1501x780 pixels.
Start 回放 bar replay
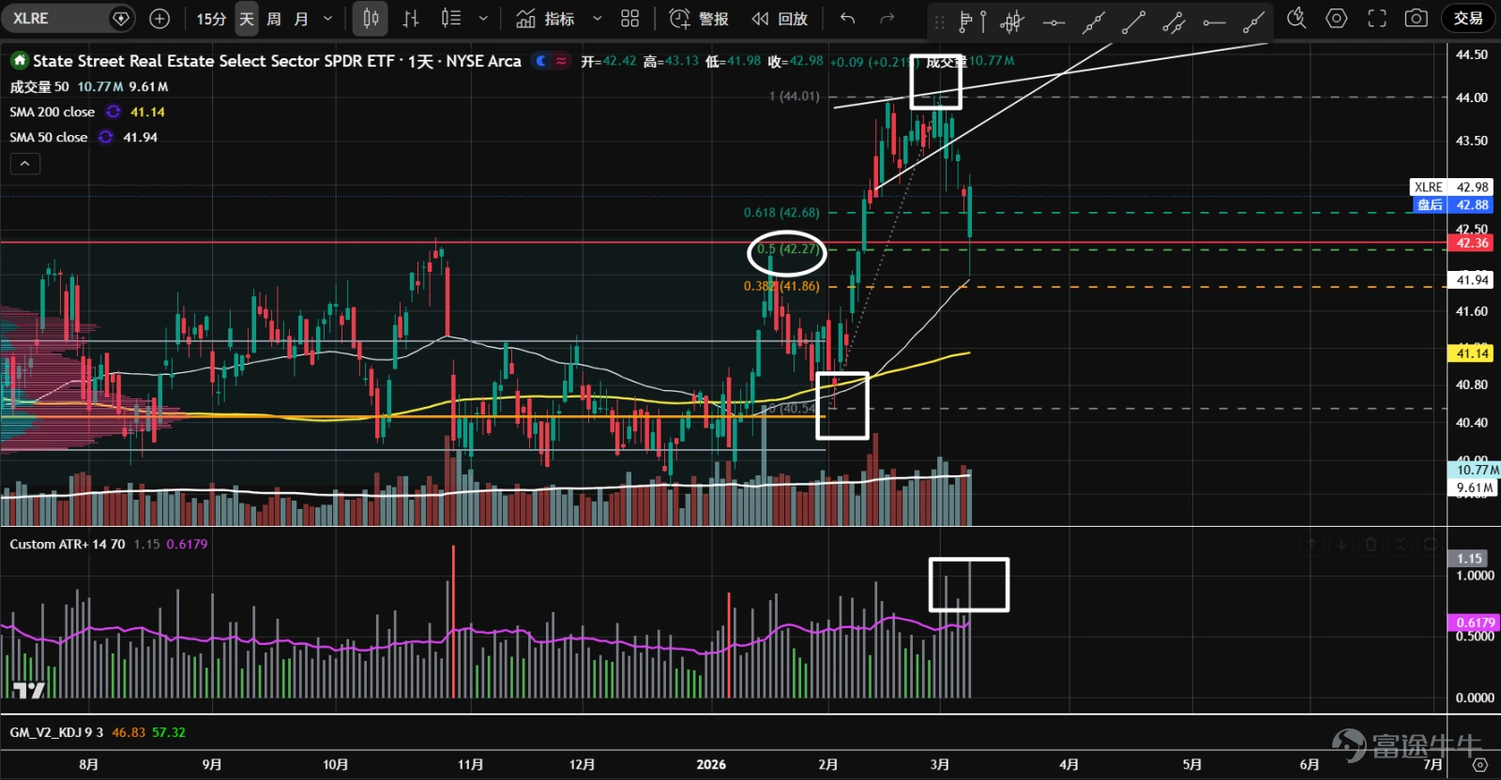tap(780, 19)
